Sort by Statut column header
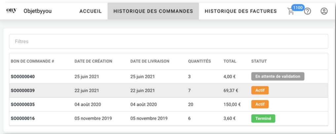336x134 pixels. [x=259, y=61]
